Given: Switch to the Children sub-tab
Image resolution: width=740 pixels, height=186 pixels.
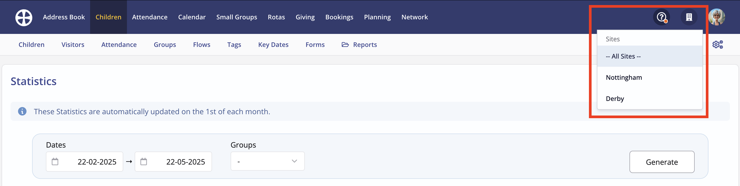Looking at the screenshot, I should [32, 45].
